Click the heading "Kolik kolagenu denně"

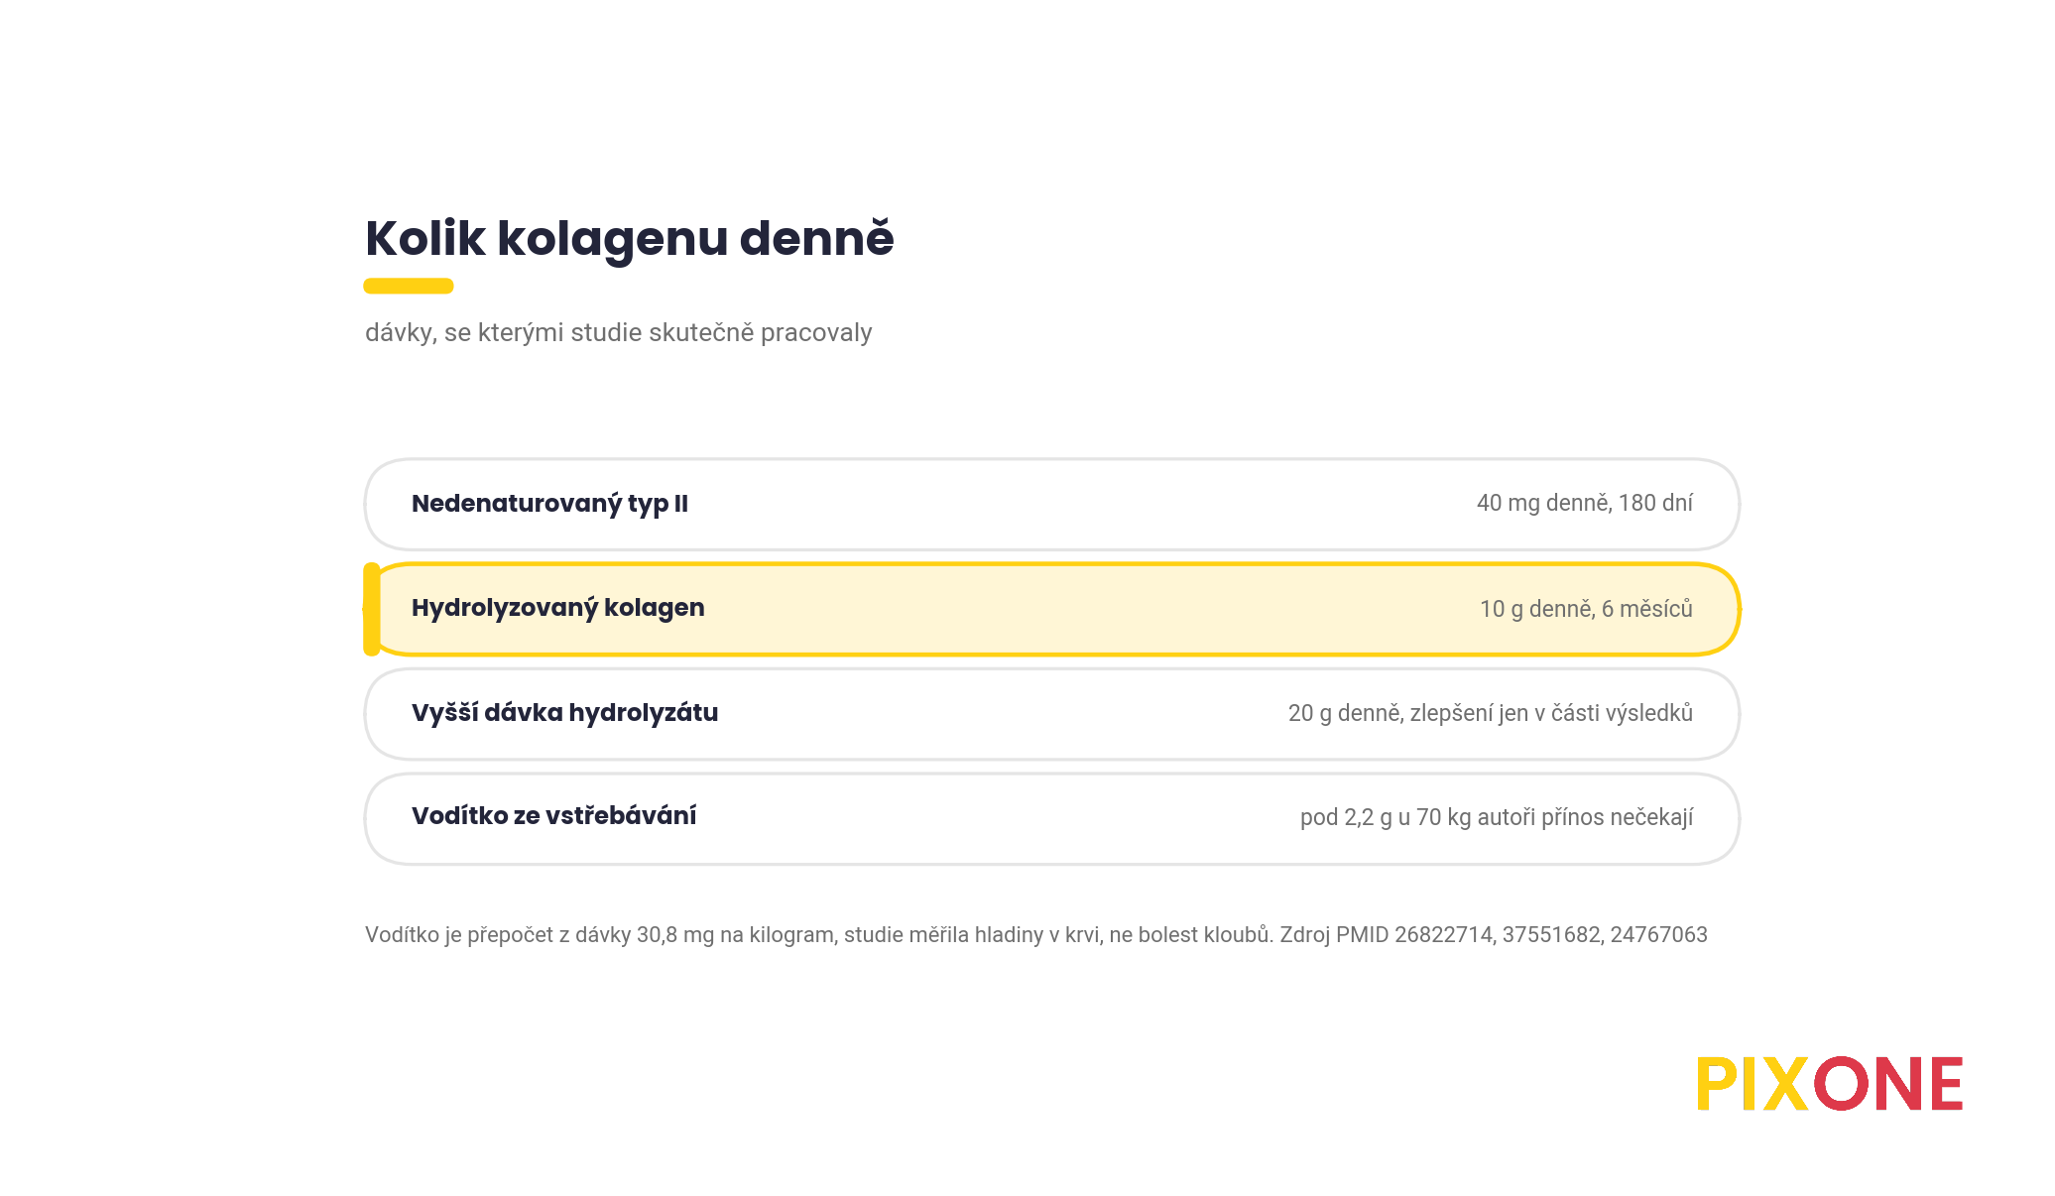point(630,239)
